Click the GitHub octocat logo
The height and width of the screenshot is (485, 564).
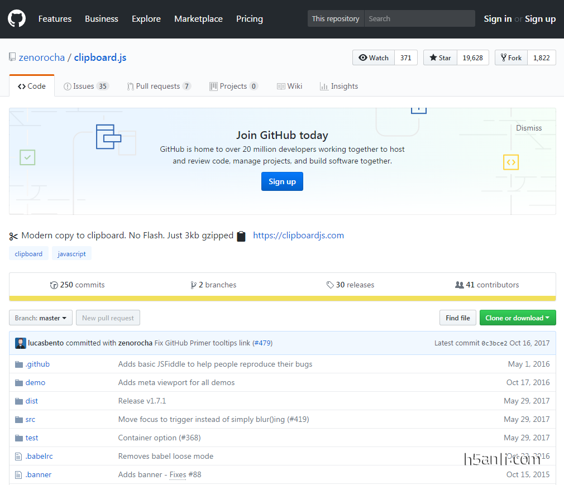point(17,18)
